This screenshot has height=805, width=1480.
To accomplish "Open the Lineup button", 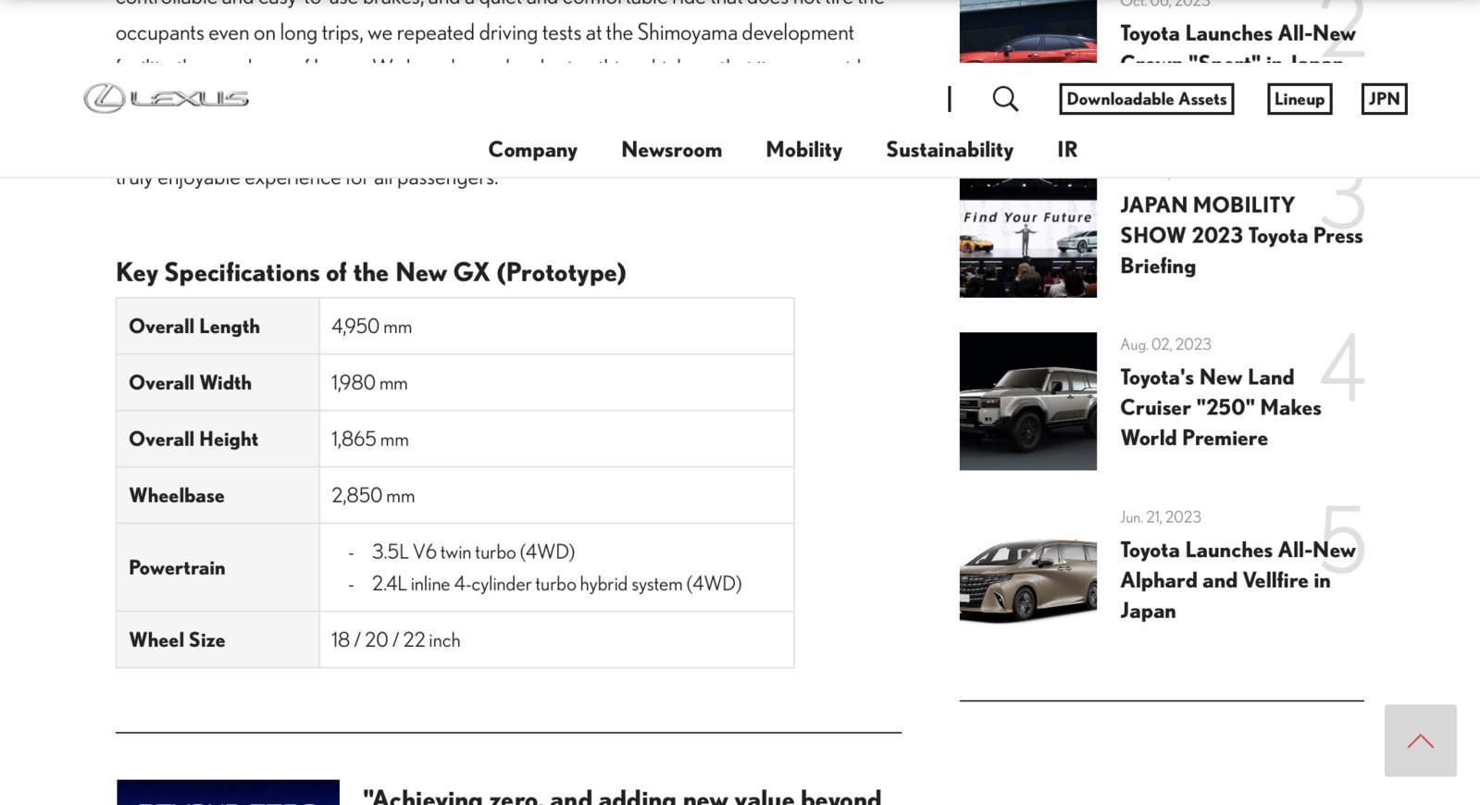I will (1300, 99).
